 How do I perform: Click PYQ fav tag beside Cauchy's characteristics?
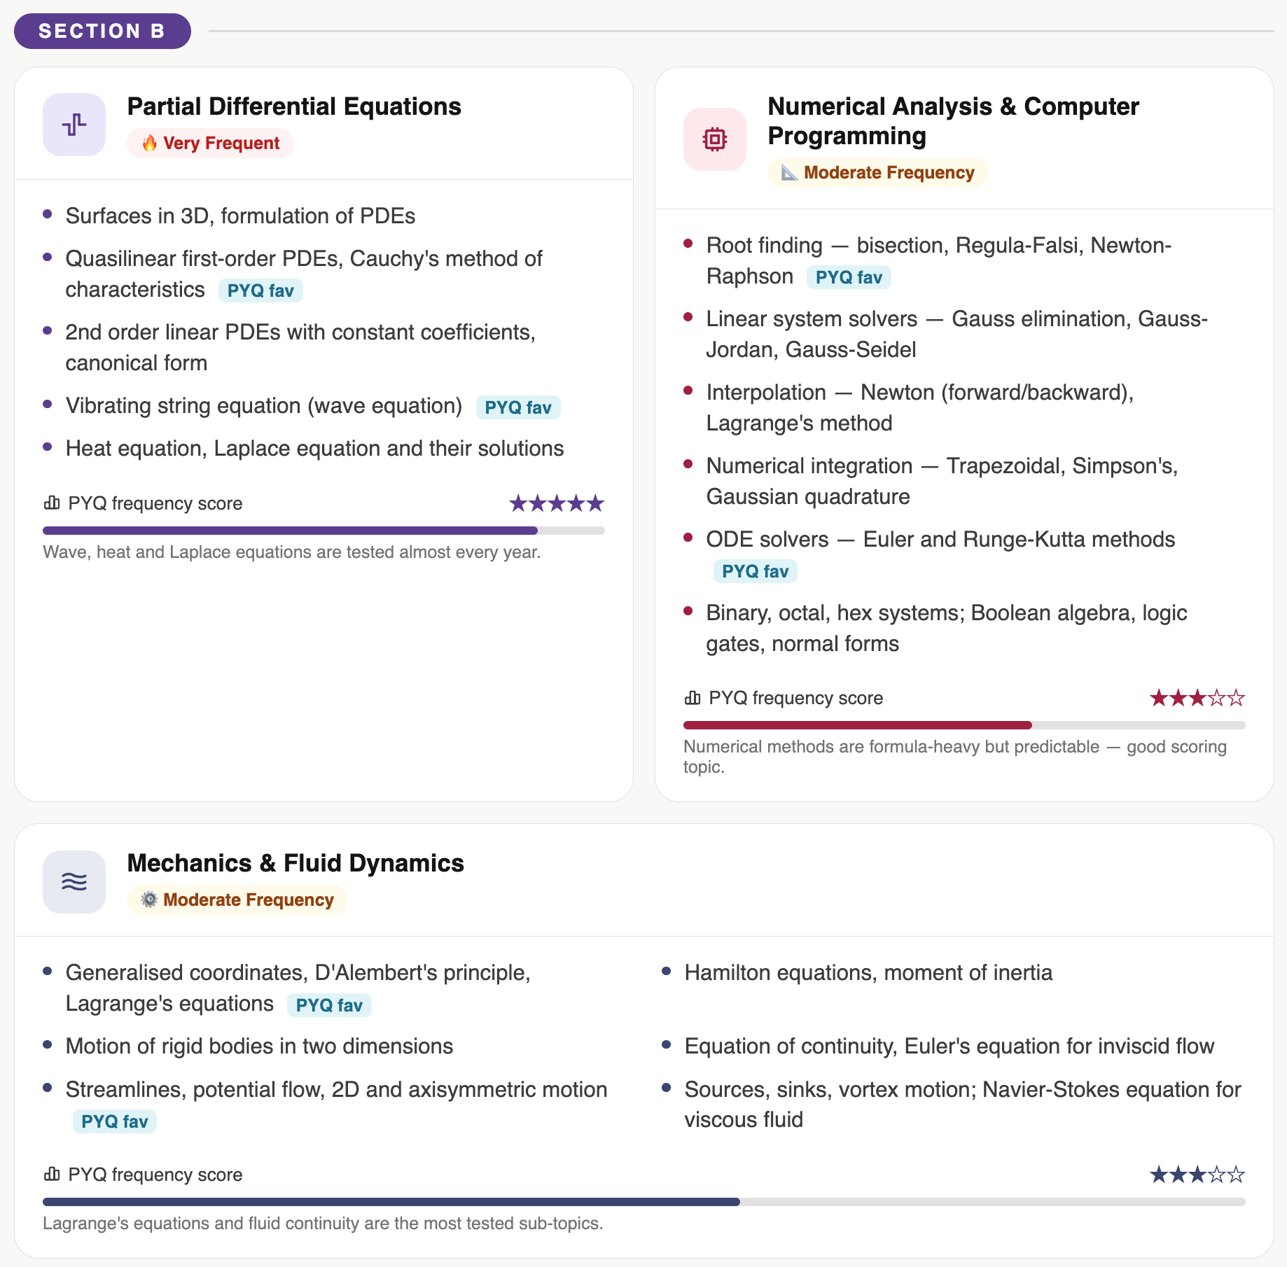coord(260,290)
